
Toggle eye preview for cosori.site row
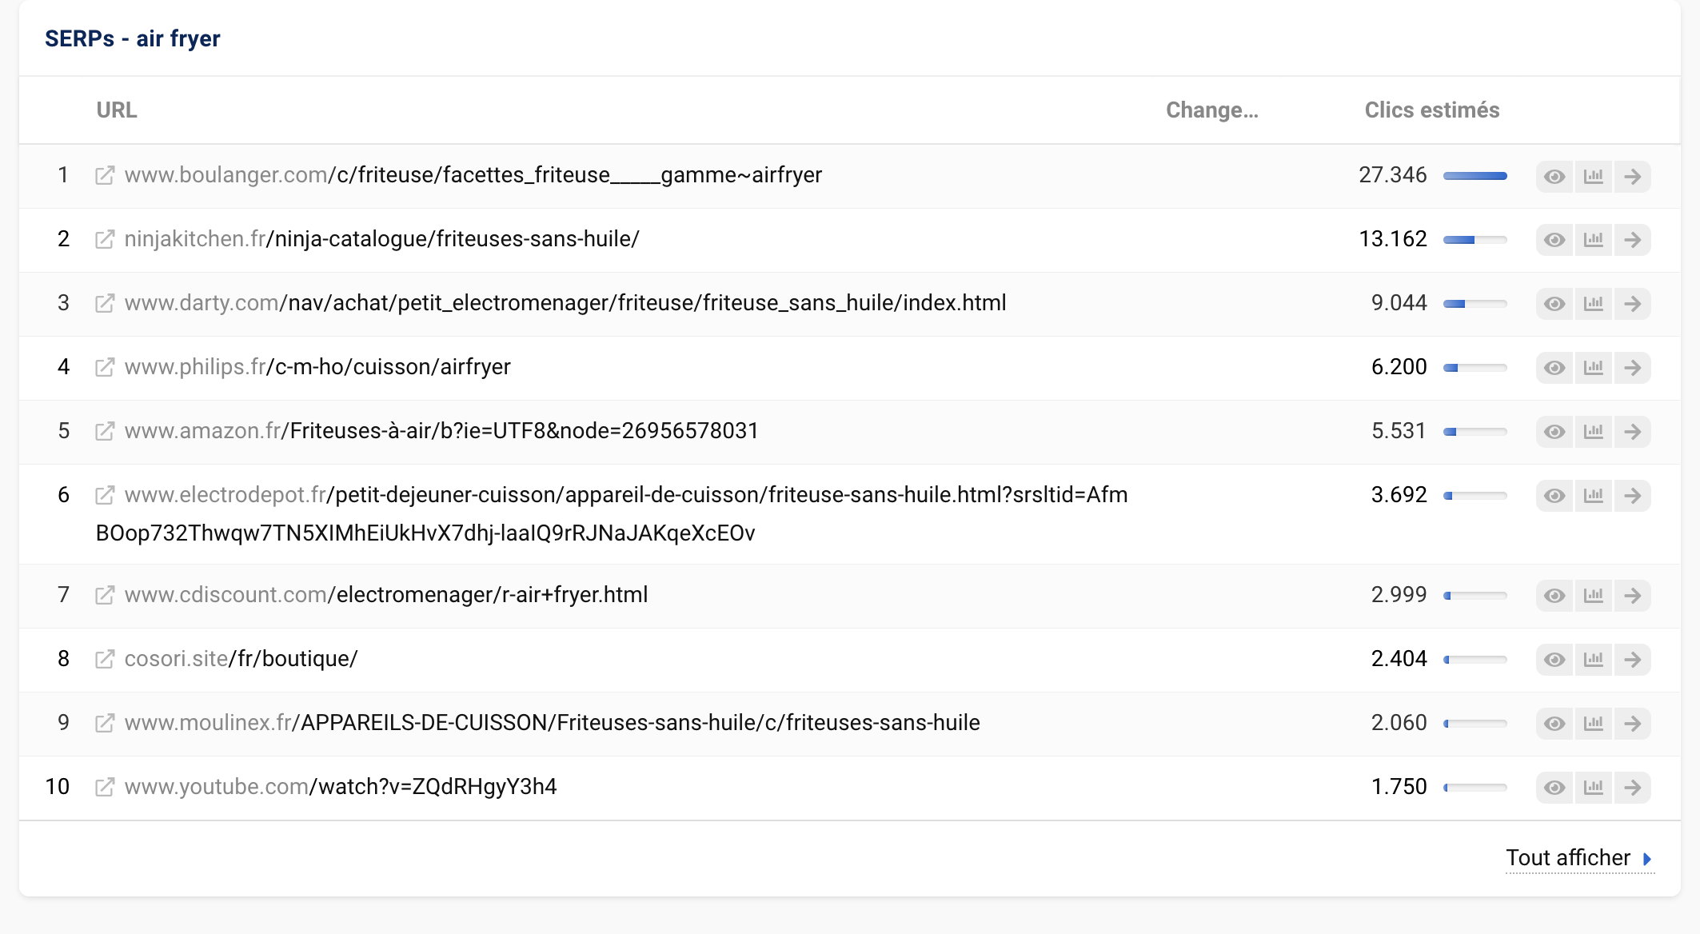[x=1554, y=659]
